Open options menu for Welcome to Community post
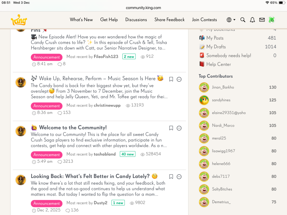Viewport: 287px width, 215px height. [179, 128]
